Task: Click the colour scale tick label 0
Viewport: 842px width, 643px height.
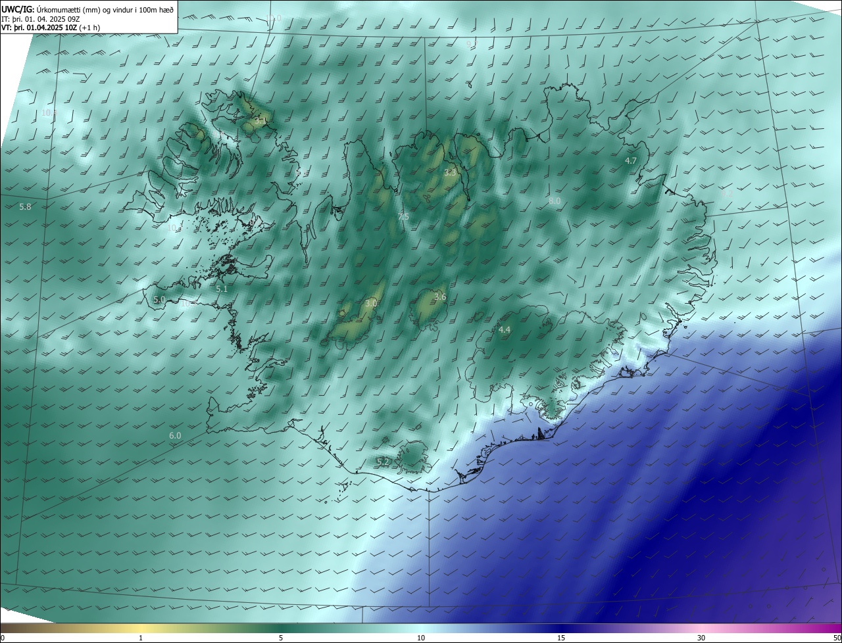Action: (3, 638)
